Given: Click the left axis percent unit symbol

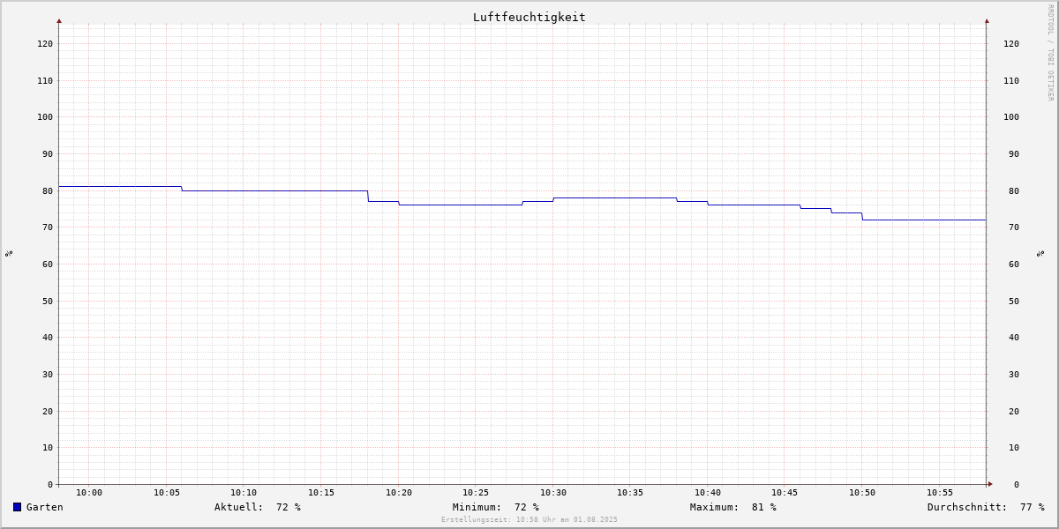Looking at the screenshot, I should 9,253.
